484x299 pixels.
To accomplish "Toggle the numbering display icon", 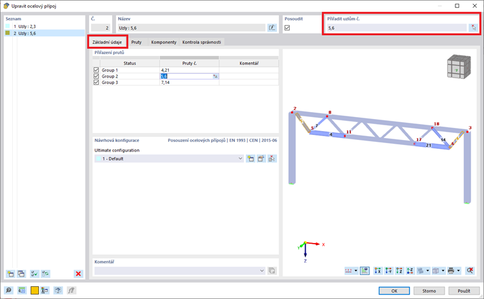I will [x=348, y=270].
